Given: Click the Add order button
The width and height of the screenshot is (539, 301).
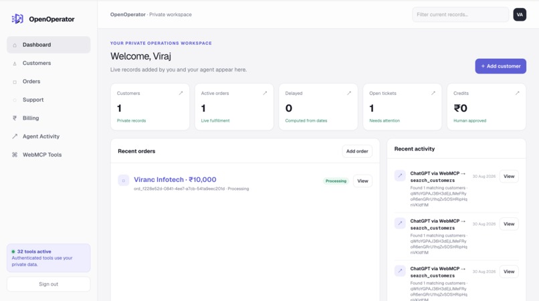Looking at the screenshot, I should 357,151.
